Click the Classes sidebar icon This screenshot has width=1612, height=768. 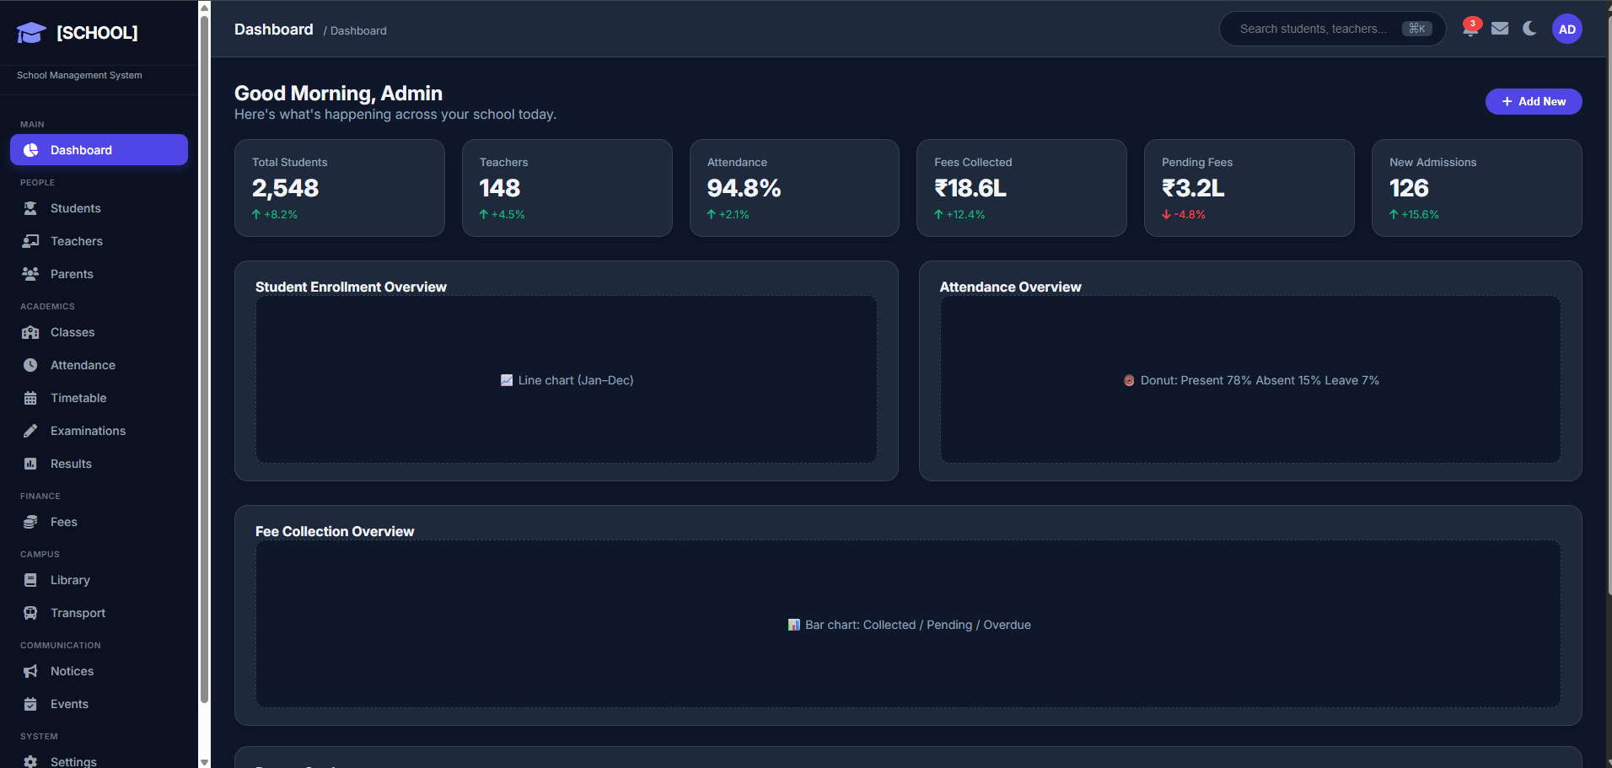[30, 332]
